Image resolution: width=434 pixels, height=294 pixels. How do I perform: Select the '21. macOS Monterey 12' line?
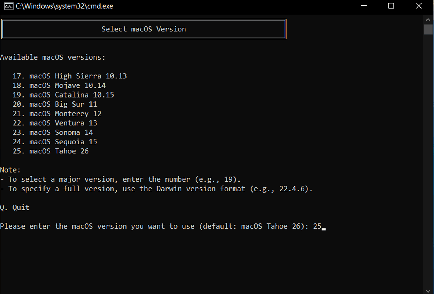point(57,114)
